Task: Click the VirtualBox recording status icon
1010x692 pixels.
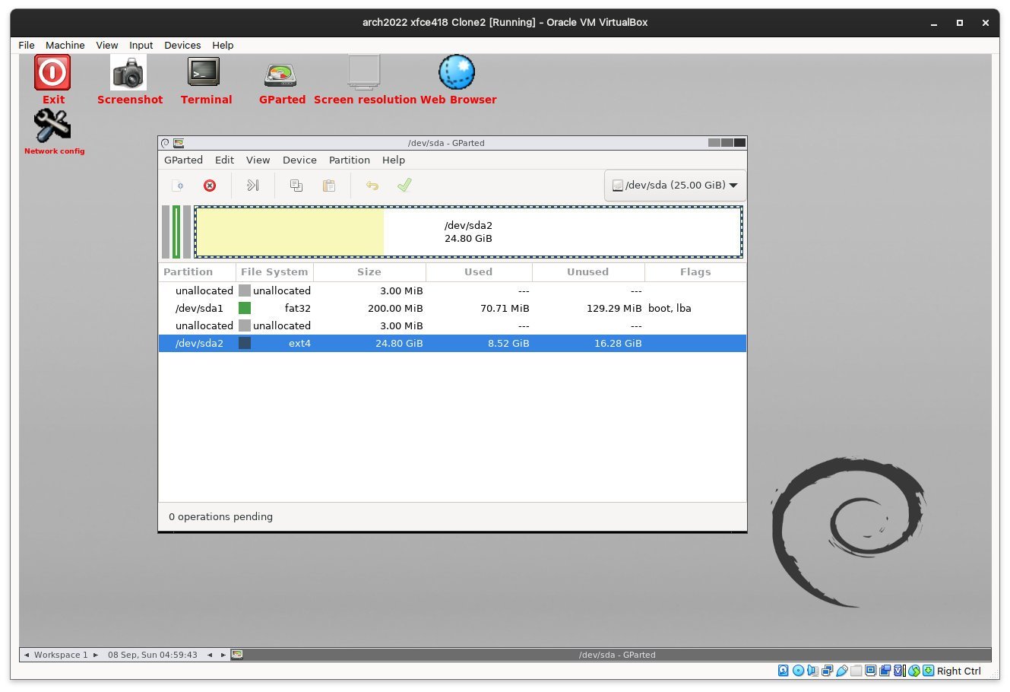Action: tap(885, 671)
